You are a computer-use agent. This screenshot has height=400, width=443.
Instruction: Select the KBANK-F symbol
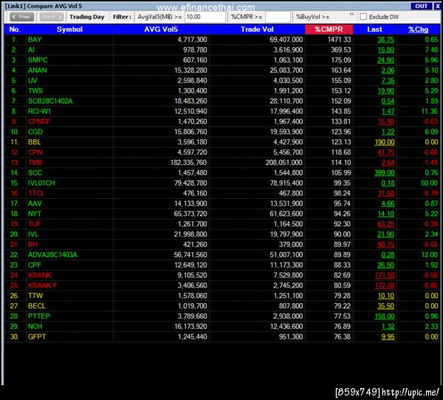(x=43, y=285)
